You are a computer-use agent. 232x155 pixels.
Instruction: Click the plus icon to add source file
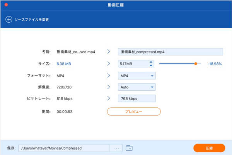tap(9, 19)
